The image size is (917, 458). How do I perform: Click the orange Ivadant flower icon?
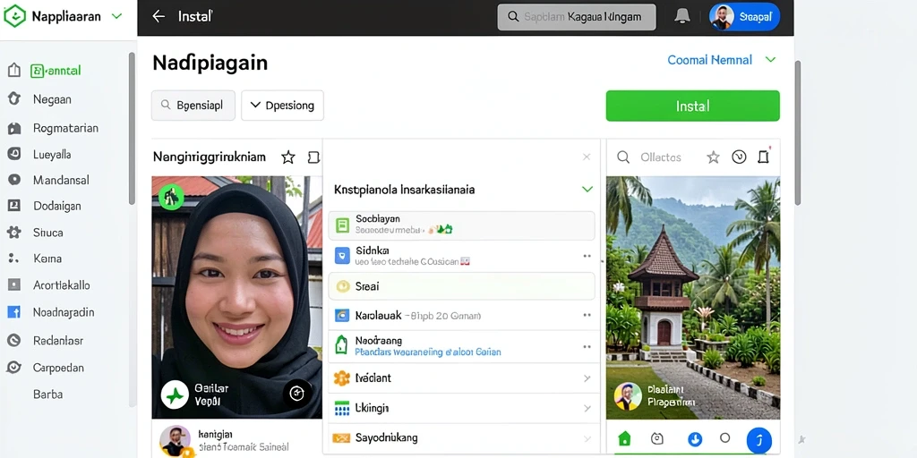pos(341,378)
